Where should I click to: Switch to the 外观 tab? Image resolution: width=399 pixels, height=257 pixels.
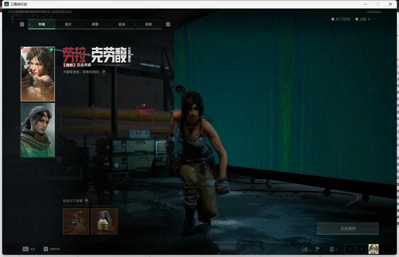(42, 24)
